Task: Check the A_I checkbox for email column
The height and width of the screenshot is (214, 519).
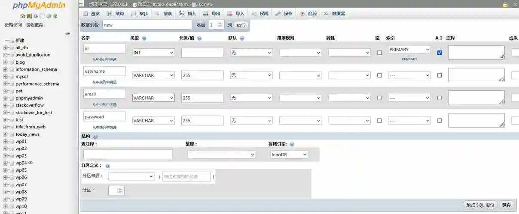Action: click(439, 98)
